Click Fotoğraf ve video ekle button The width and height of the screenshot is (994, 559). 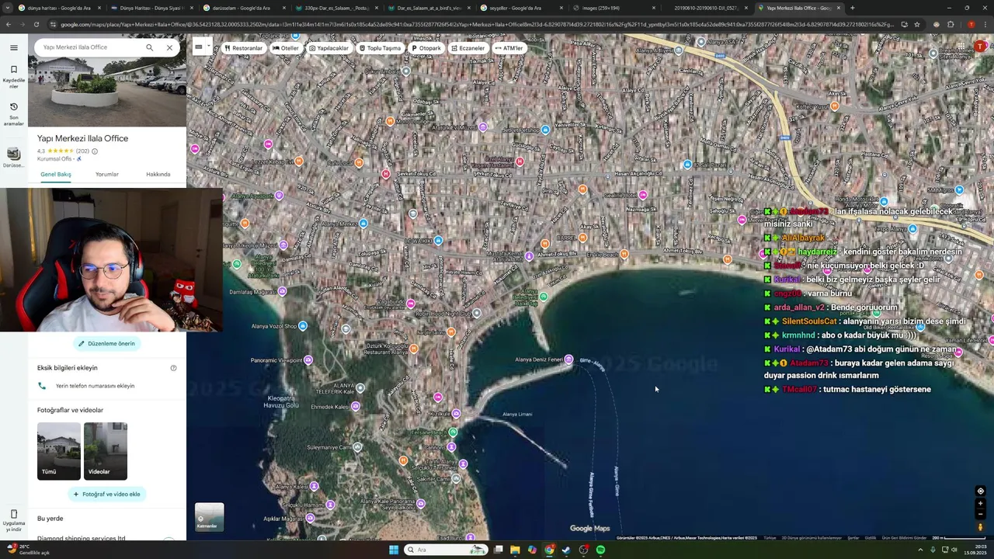(x=106, y=494)
